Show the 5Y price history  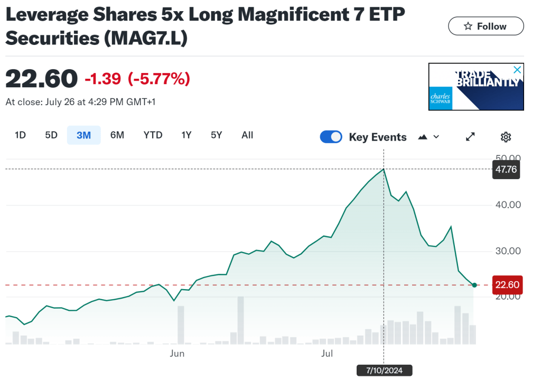[217, 135]
